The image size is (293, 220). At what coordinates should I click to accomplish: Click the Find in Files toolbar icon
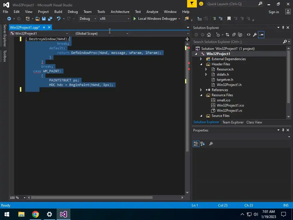pos(187,19)
